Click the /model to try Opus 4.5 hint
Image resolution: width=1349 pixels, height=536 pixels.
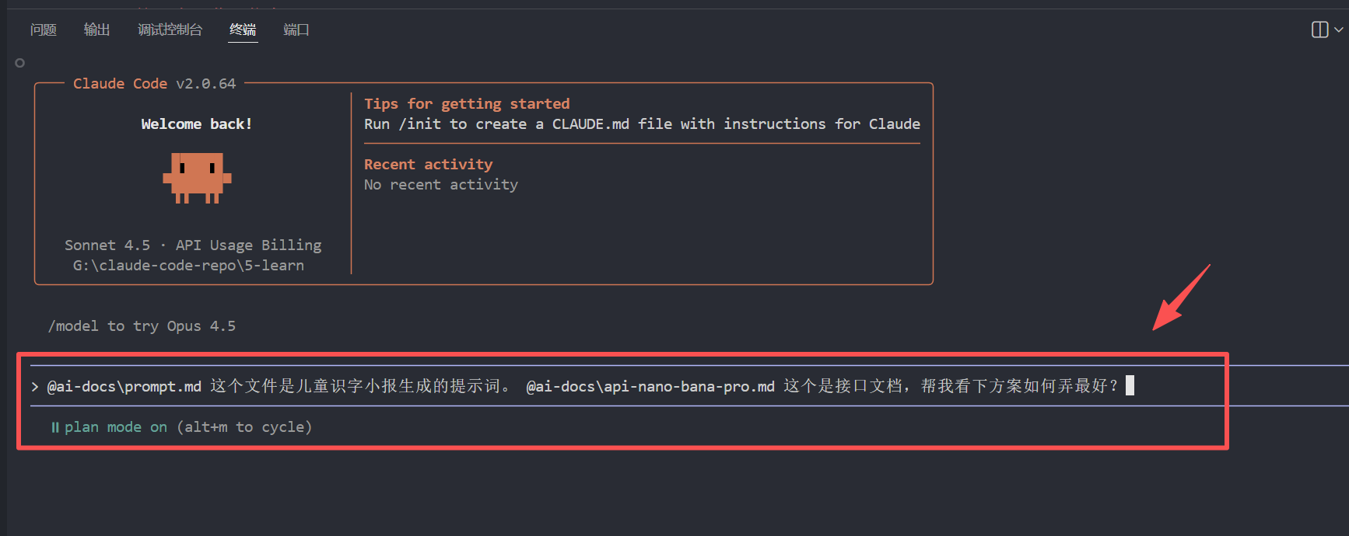142,326
